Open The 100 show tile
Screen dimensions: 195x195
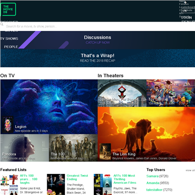(73, 148)
